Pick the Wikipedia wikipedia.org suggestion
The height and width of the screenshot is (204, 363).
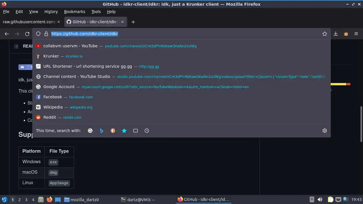click(181, 107)
